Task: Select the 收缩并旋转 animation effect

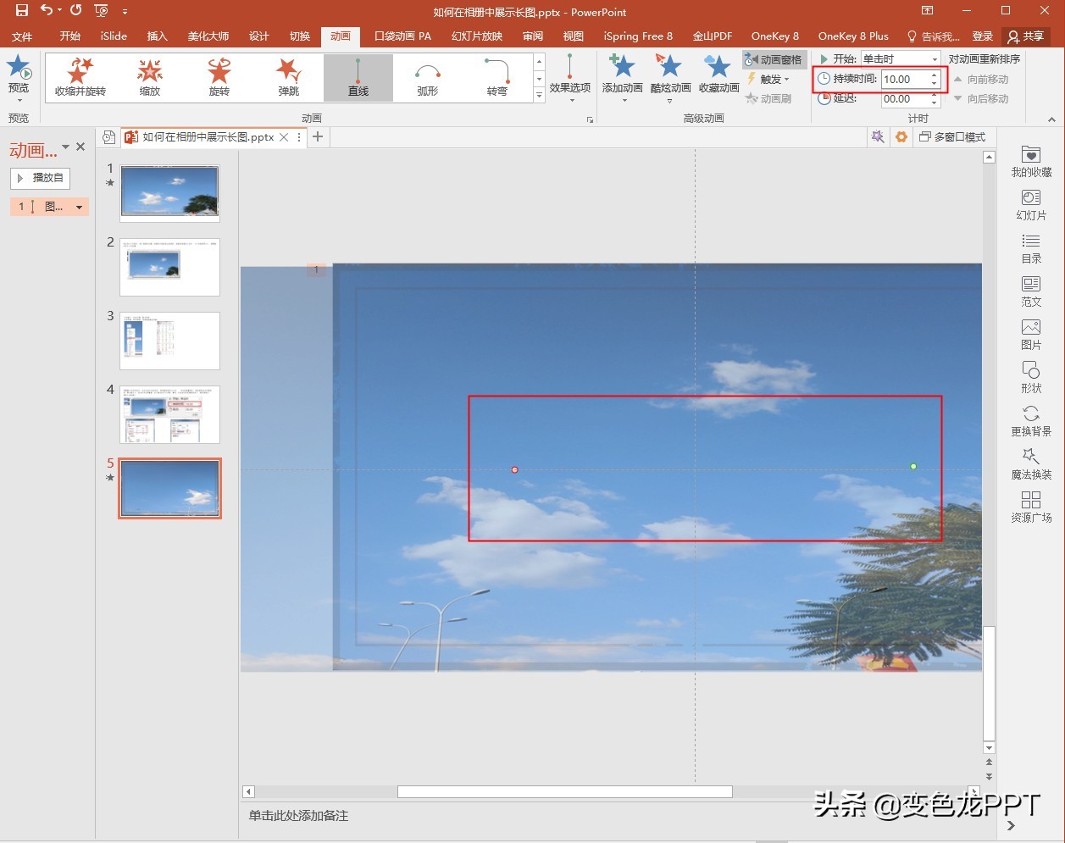Action: click(x=80, y=78)
